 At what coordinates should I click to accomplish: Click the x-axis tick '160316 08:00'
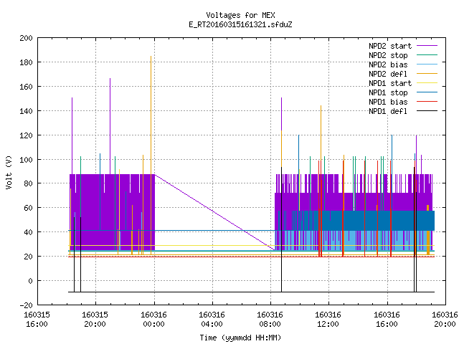pyautogui.click(x=270, y=320)
